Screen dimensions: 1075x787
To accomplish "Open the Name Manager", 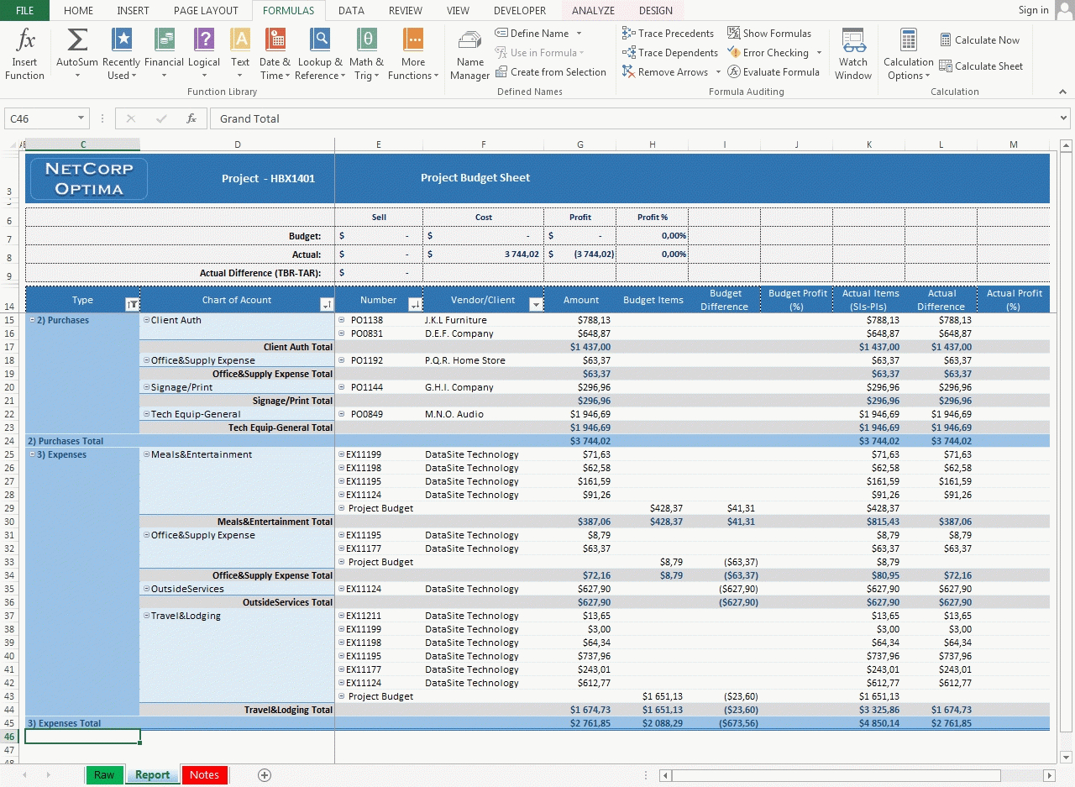I will pyautogui.click(x=469, y=55).
